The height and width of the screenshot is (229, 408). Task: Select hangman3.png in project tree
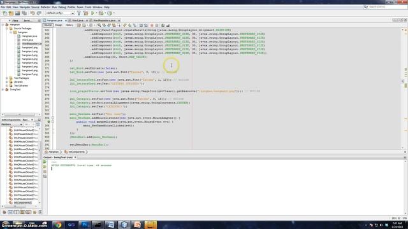pos(30,59)
